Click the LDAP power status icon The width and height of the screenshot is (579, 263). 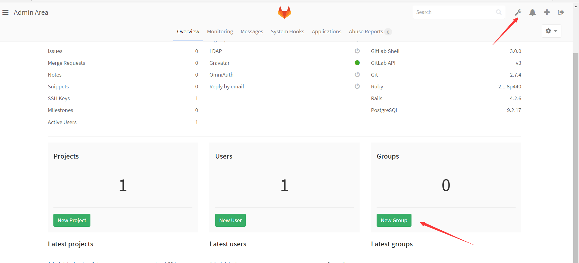pos(357,51)
